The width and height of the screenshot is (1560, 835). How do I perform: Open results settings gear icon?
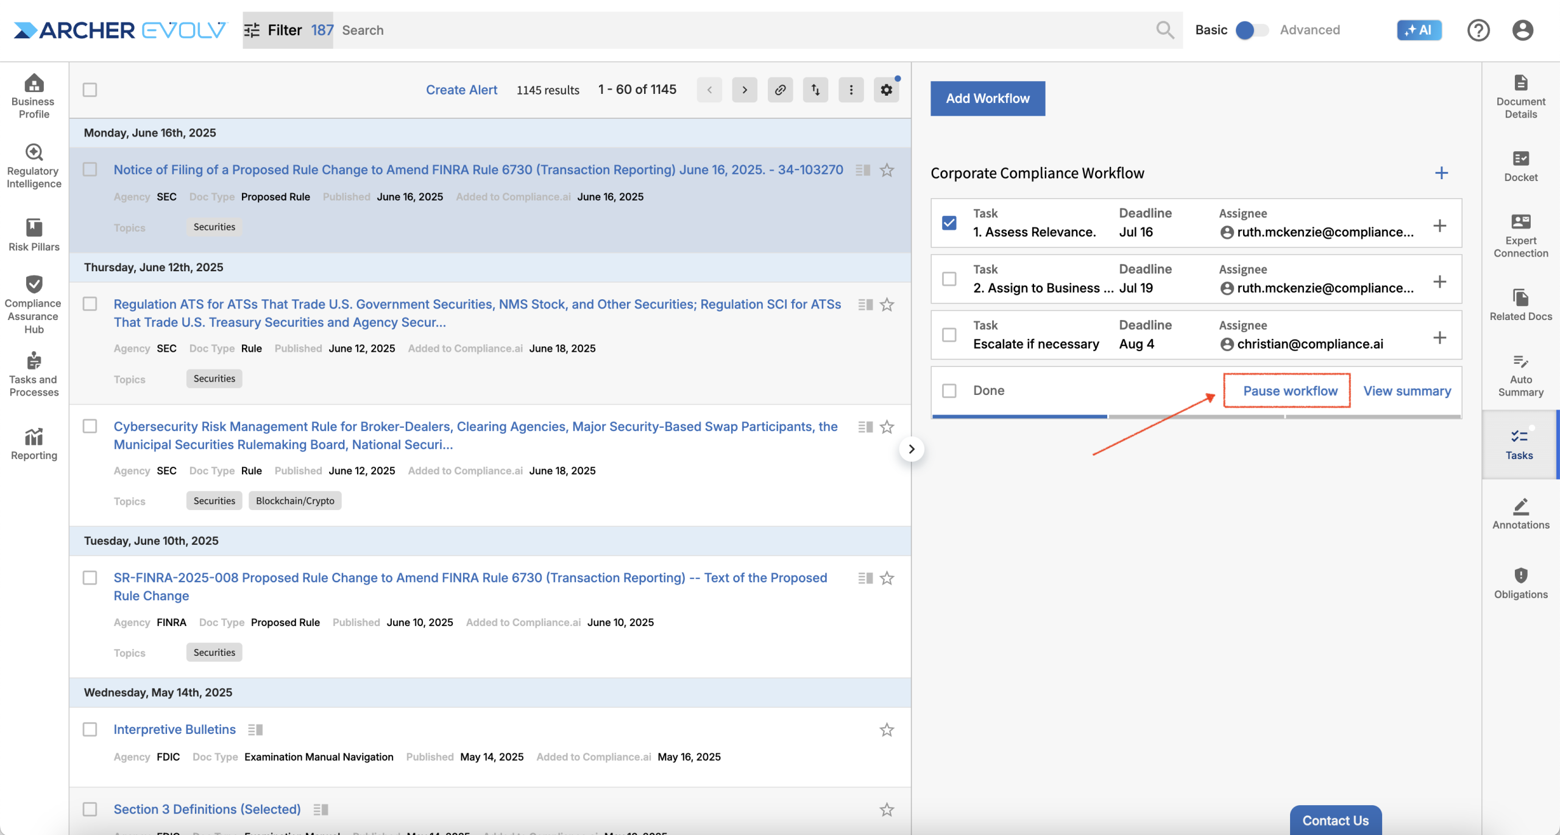click(x=886, y=90)
